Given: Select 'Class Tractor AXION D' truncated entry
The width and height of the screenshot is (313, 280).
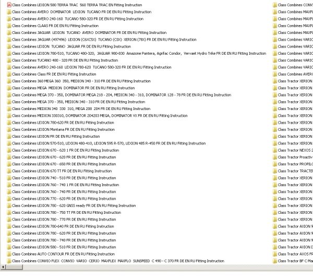Looking at the screenshot, I should pyautogui.click(x=295, y=247).
